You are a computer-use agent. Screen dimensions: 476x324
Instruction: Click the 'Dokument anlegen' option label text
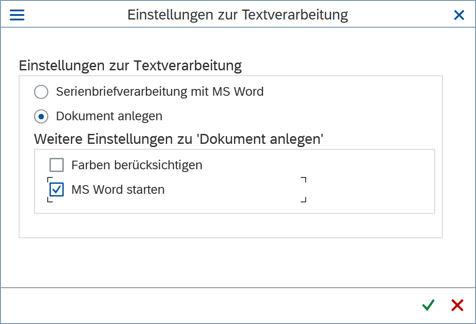109,116
